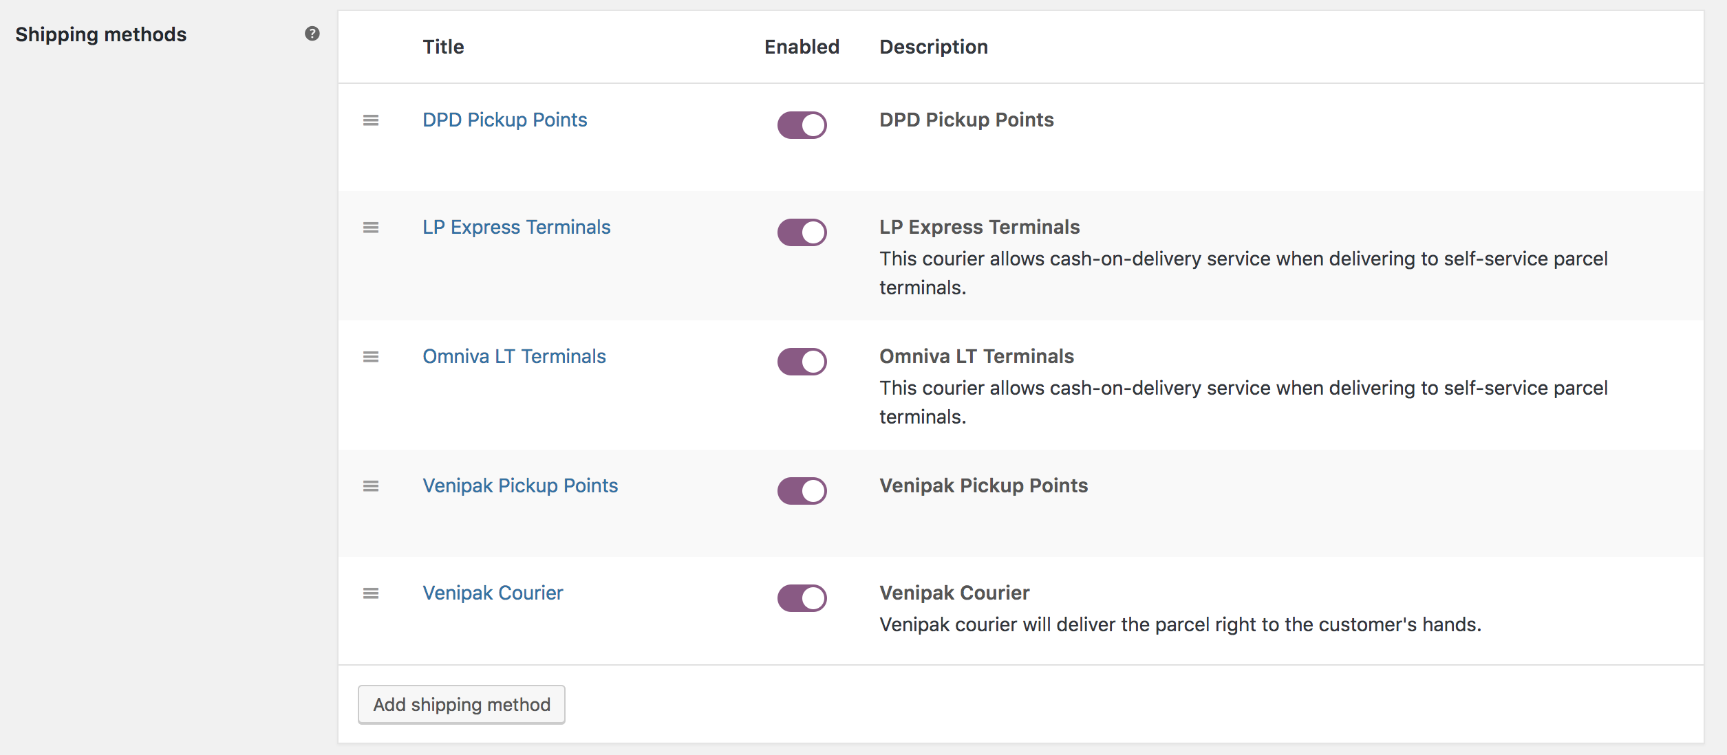Click drag handle for Omniva LT Terminals

tap(371, 357)
